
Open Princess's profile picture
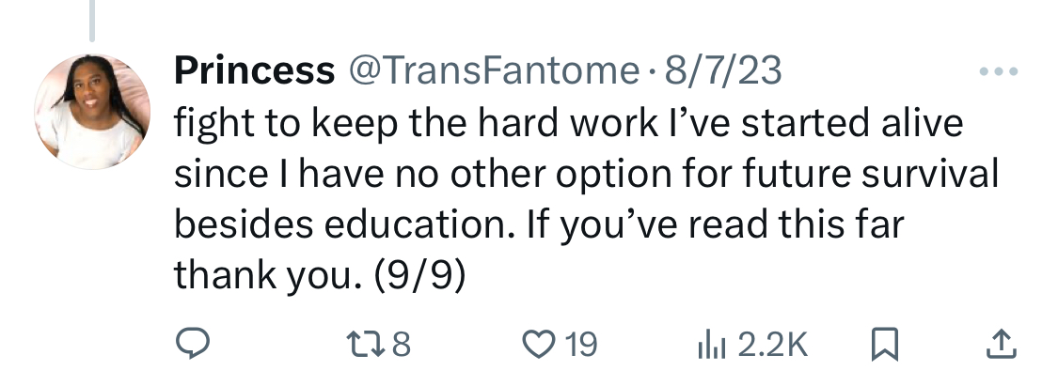pos(92,112)
